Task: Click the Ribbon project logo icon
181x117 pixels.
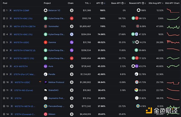Action: pos(46,114)
